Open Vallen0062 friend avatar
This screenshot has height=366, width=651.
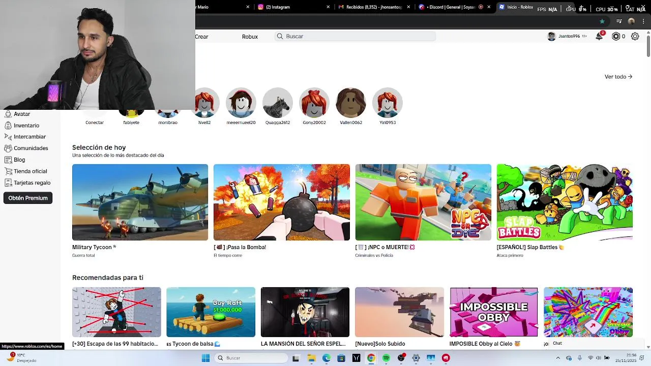(x=351, y=103)
